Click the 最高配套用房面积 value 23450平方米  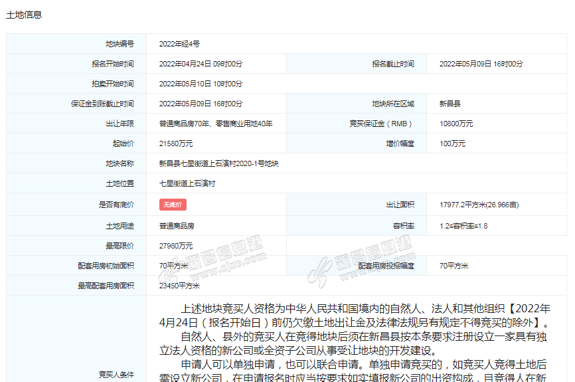click(x=179, y=286)
